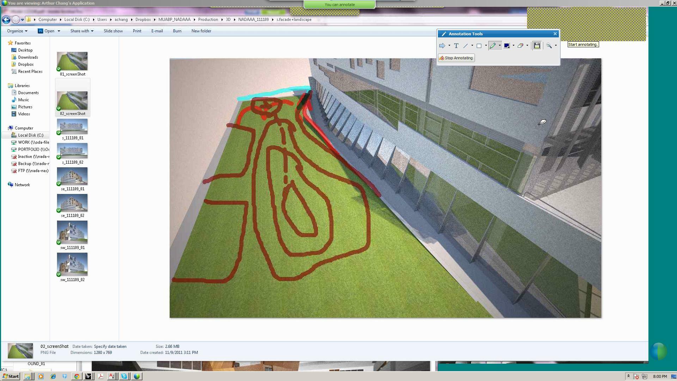
Task: Open magnifier options dropdown arrow
Action: (556, 46)
